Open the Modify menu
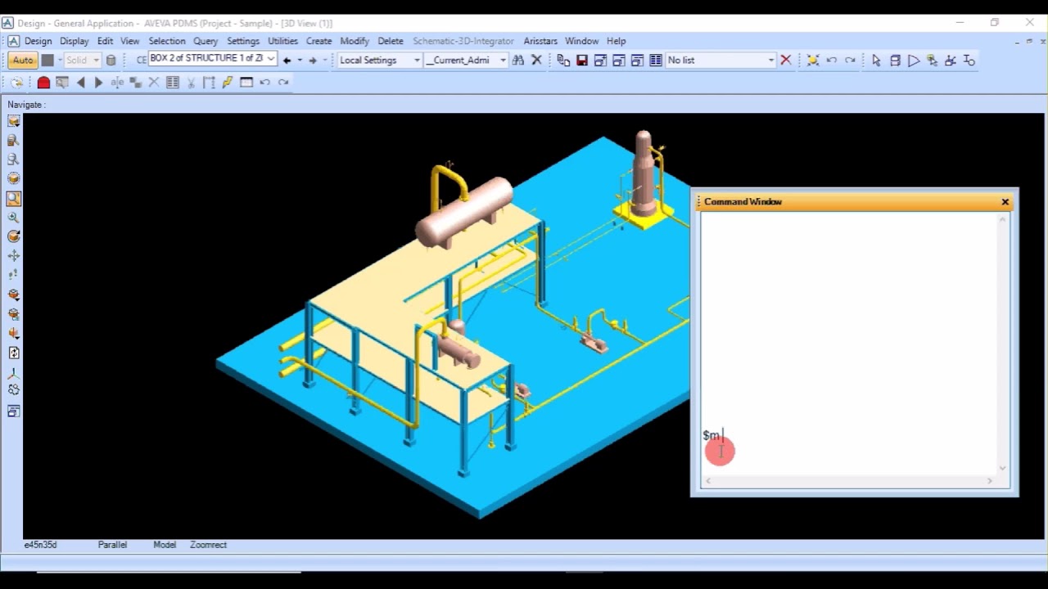The height and width of the screenshot is (589, 1048). click(355, 41)
